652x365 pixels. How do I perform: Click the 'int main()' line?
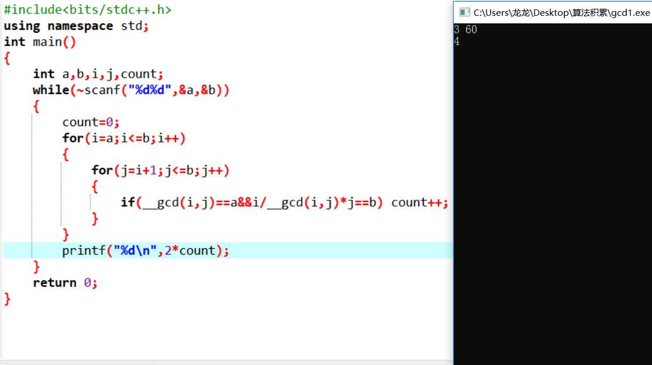40,42
